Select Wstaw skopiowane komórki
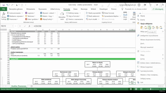The image size is (166, 93). pos(150,40)
